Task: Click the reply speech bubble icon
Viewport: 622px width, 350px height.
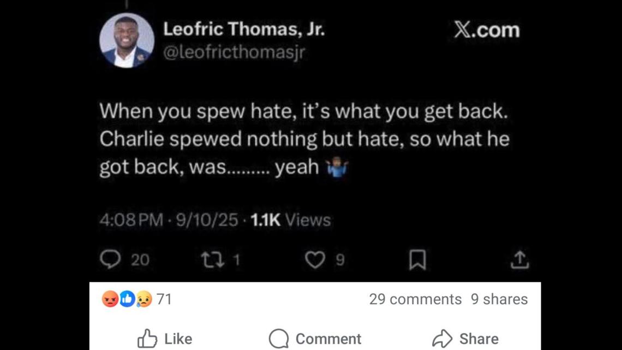Action: click(110, 260)
